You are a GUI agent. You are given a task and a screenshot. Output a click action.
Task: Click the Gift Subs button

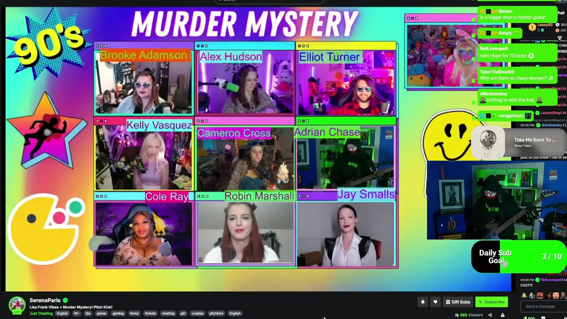pos(458,302)
